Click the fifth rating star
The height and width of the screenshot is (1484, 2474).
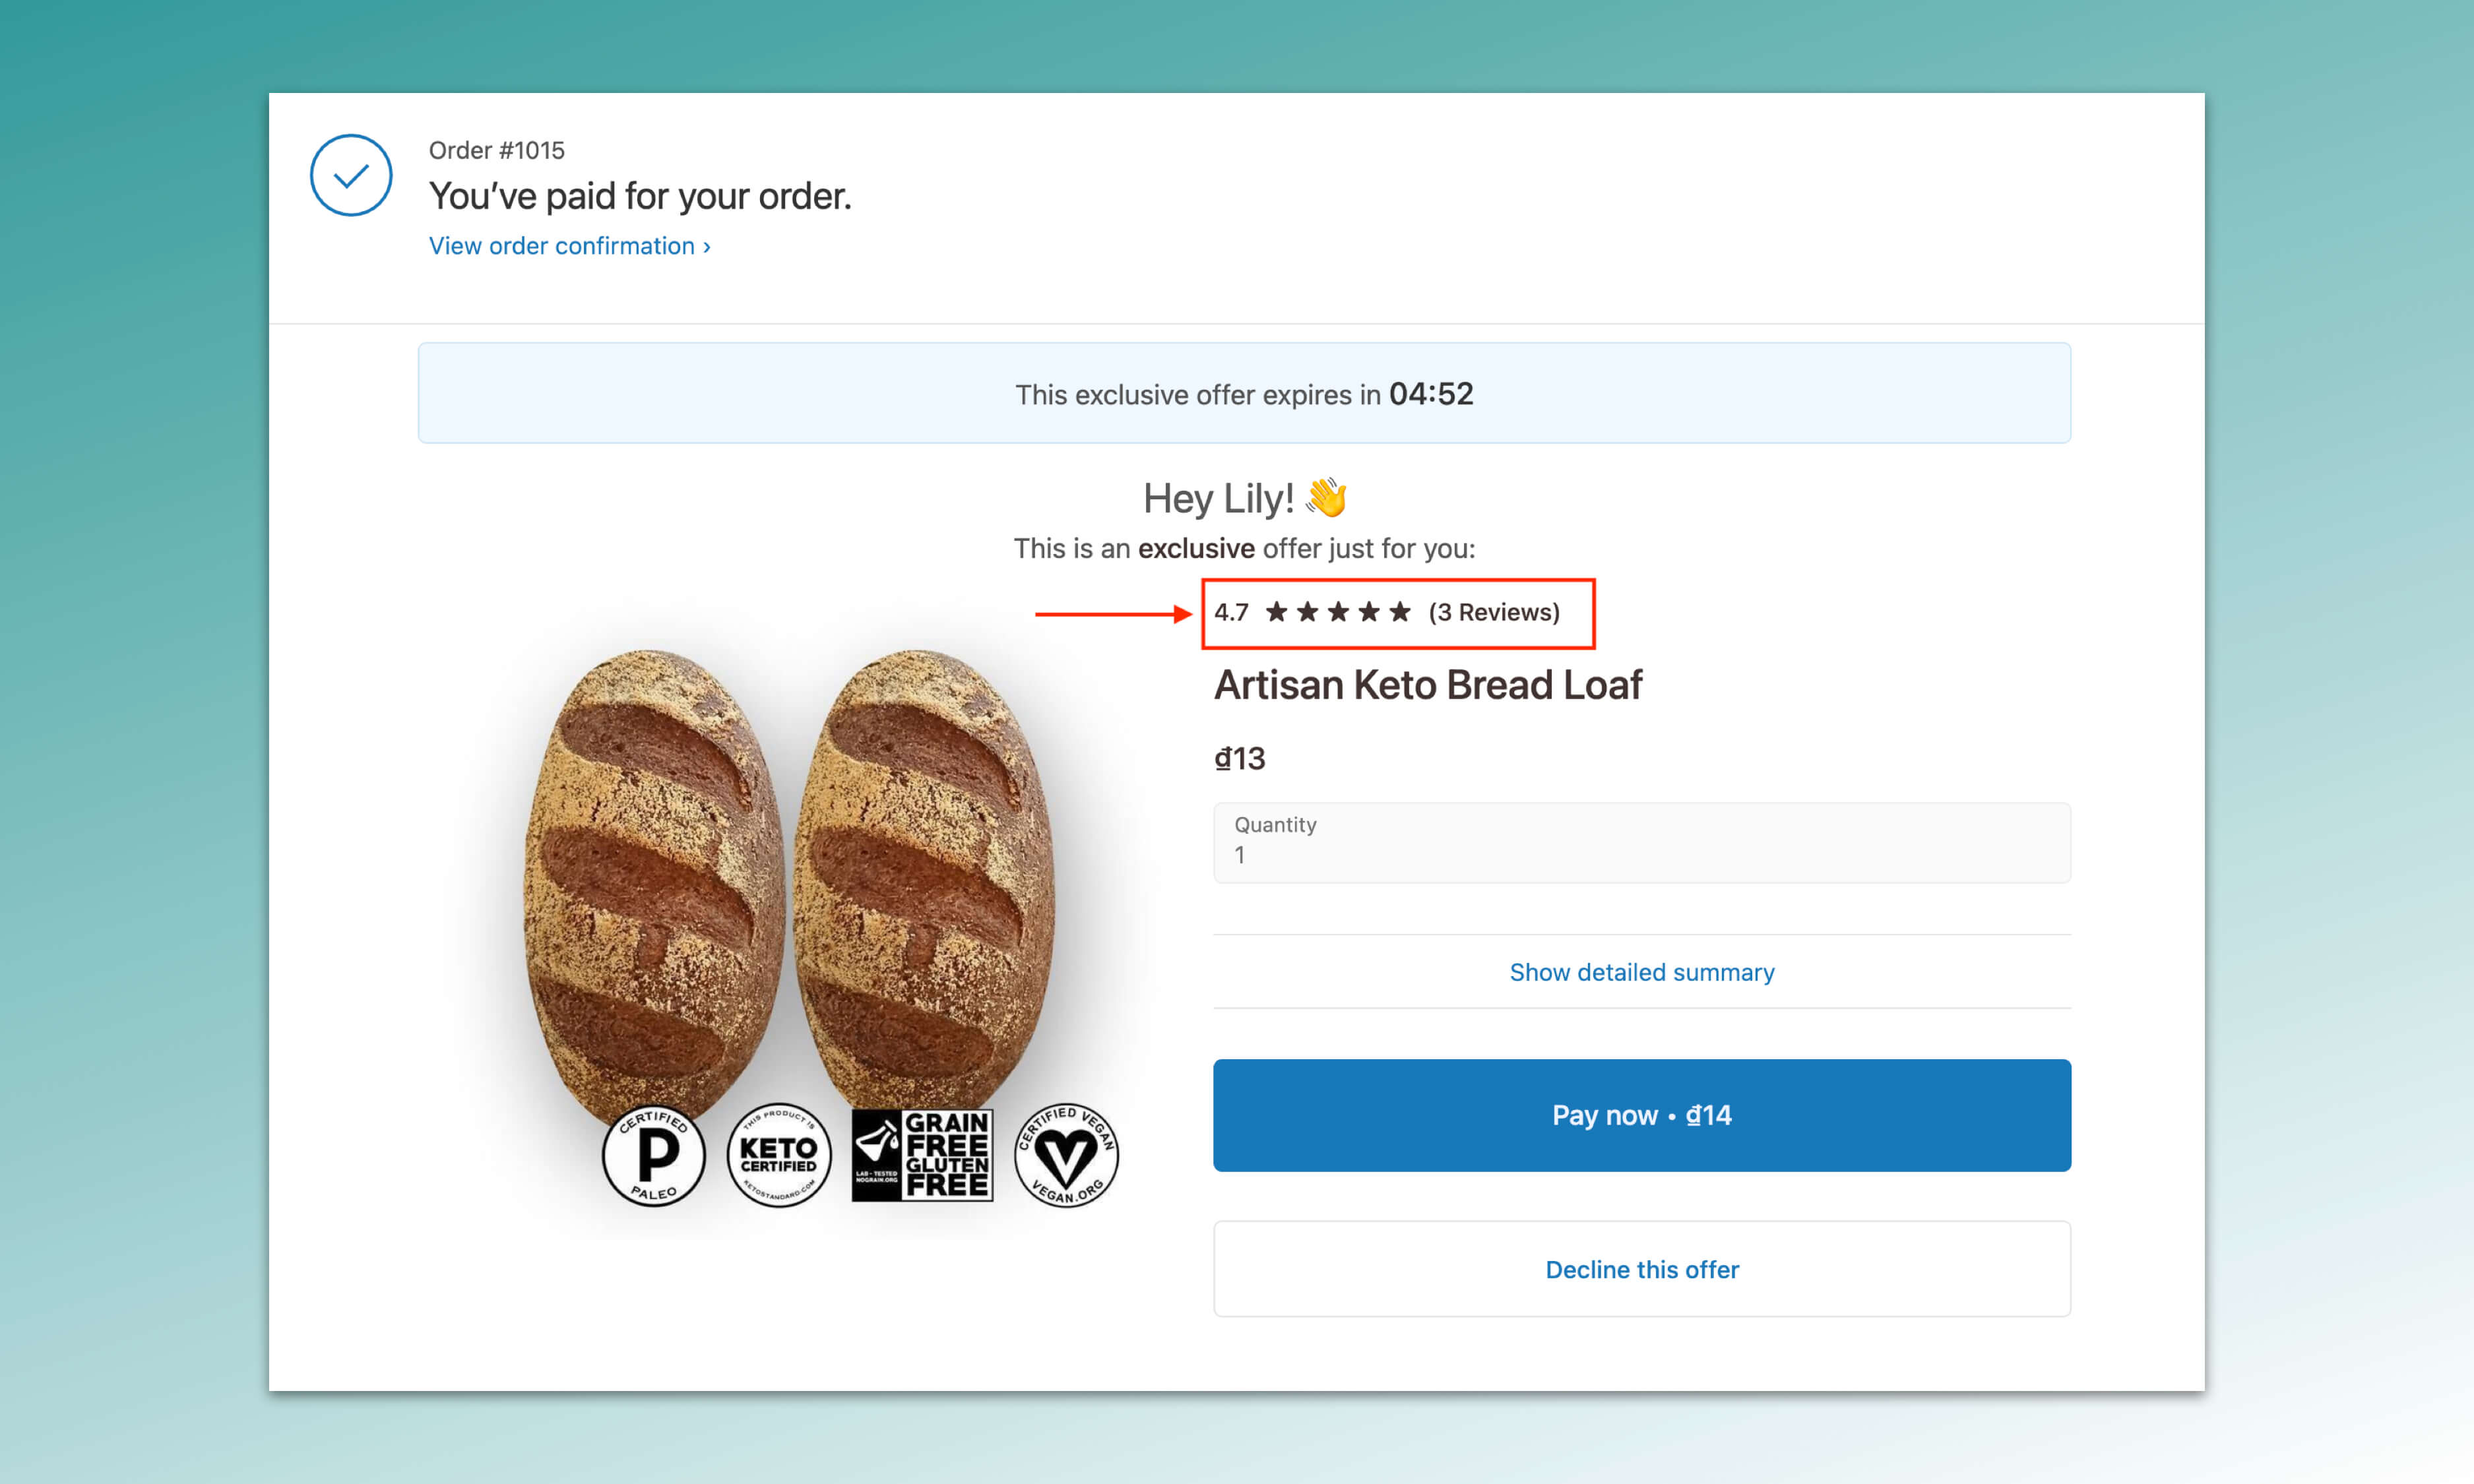tap(1400, 612)
